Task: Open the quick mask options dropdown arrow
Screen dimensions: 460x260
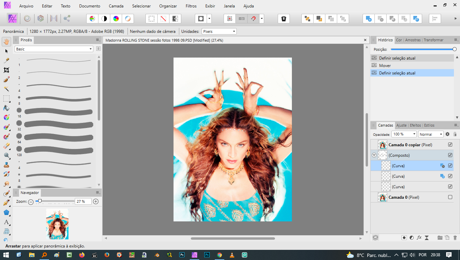Action: [209, 19]
